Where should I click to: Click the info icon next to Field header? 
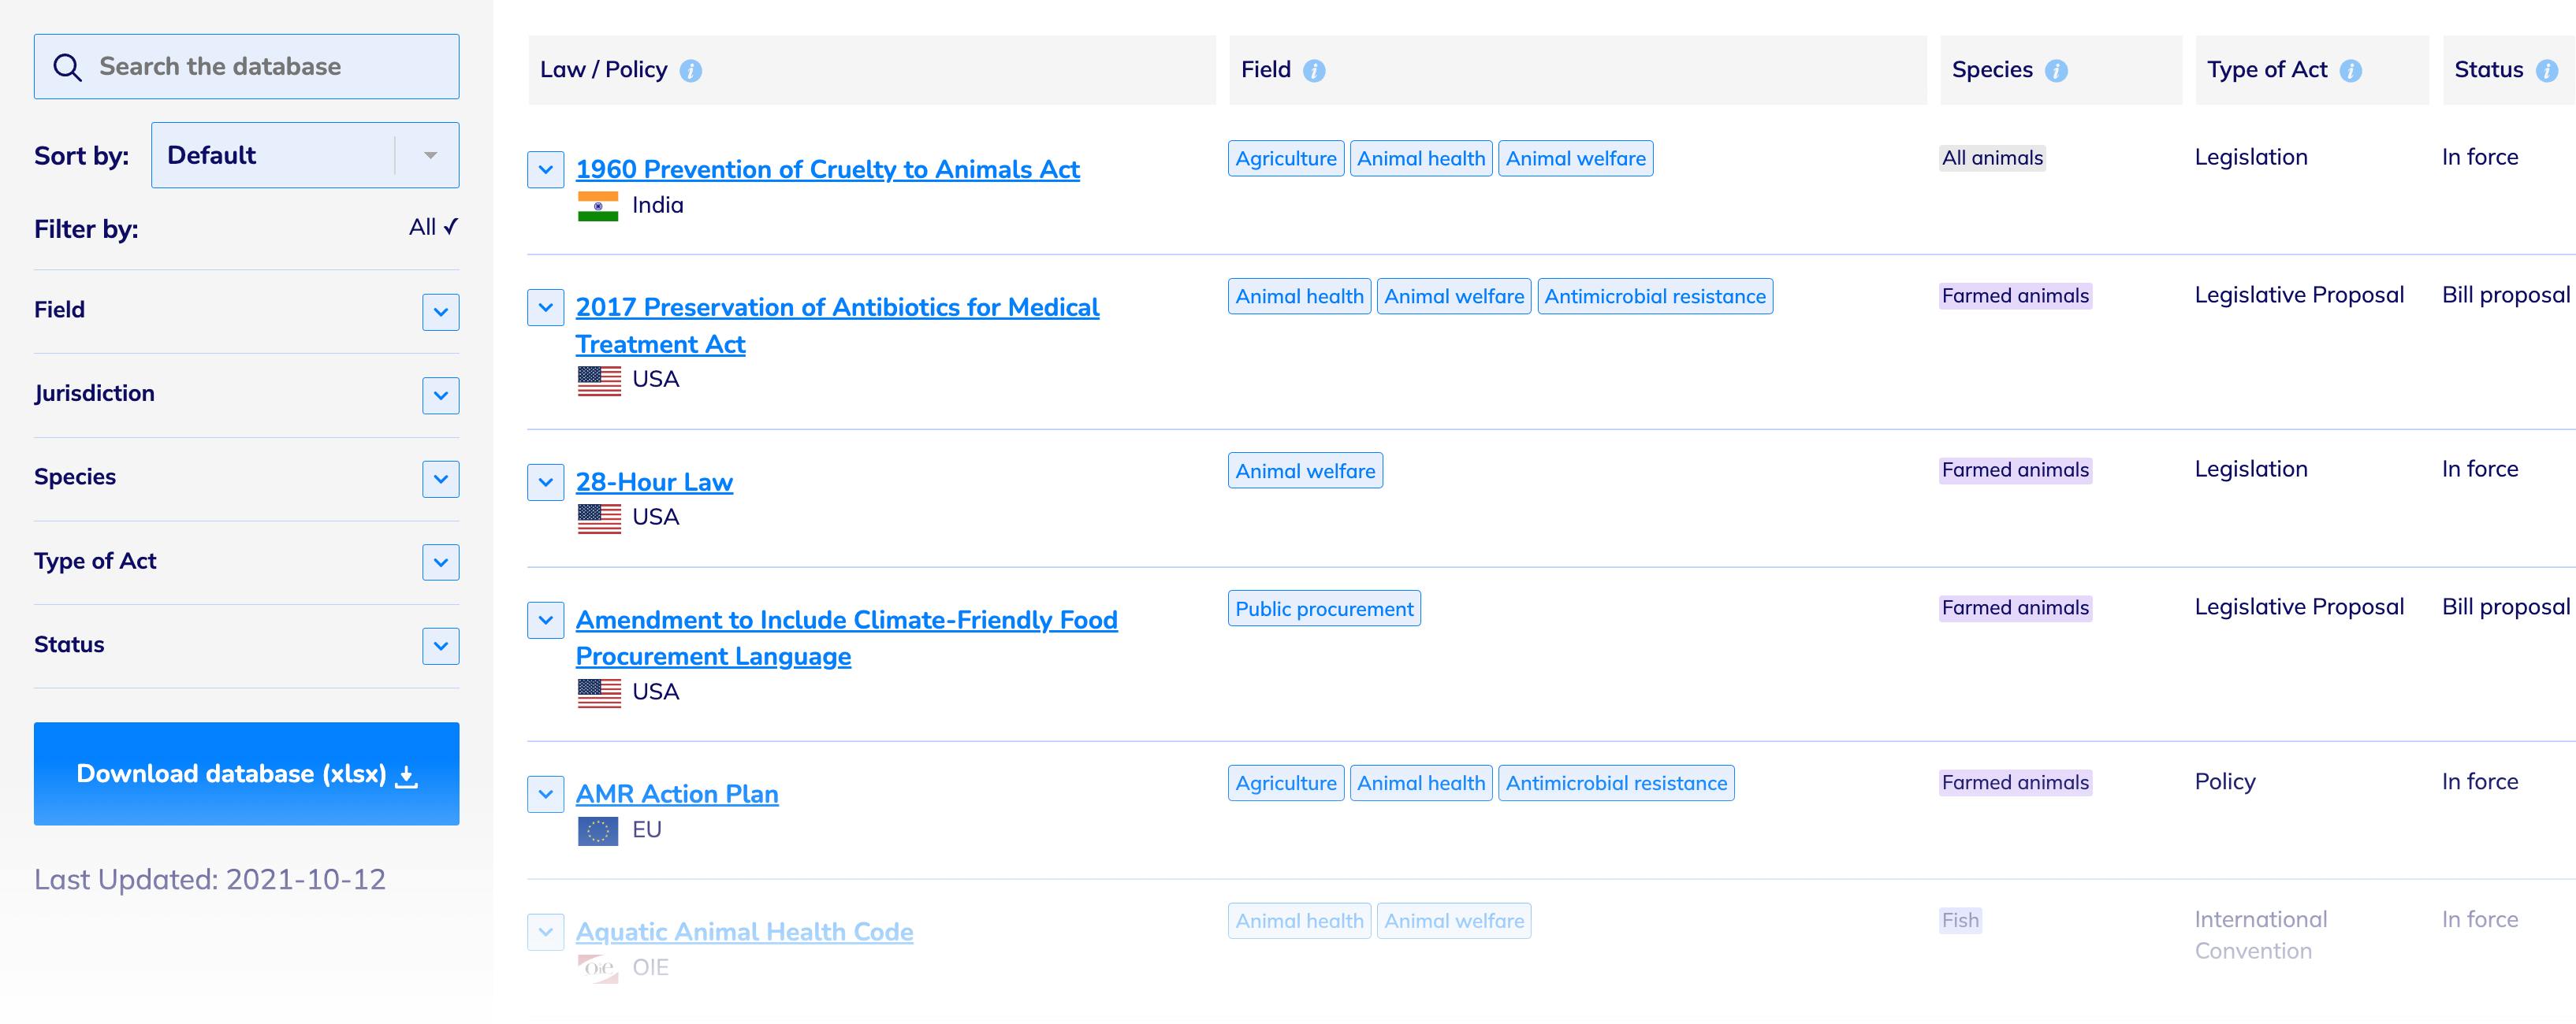click(x=1314, y=71)
